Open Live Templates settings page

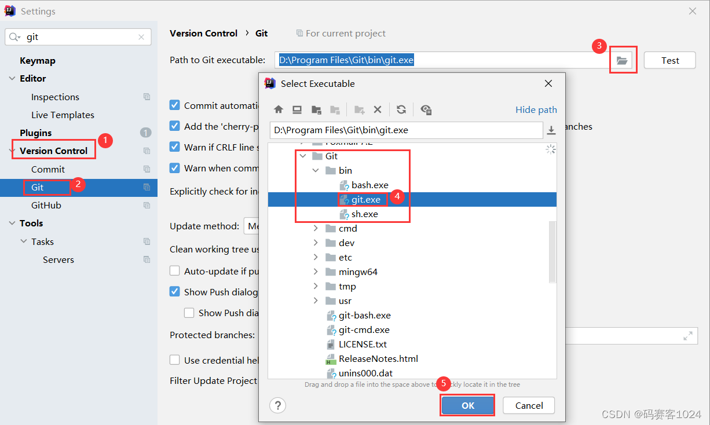coord(63,115)
